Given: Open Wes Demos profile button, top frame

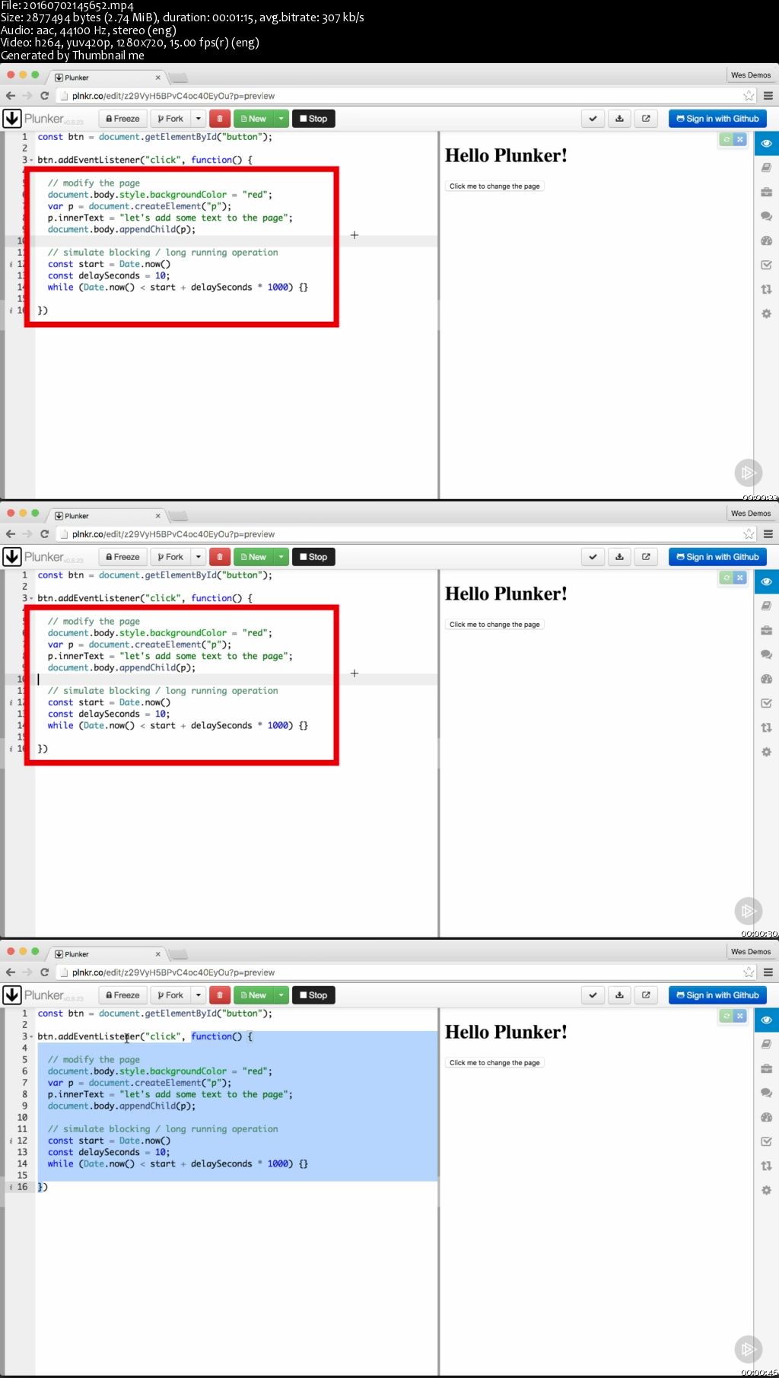Looking at the screenshot, I should click(x=751, y=75).
